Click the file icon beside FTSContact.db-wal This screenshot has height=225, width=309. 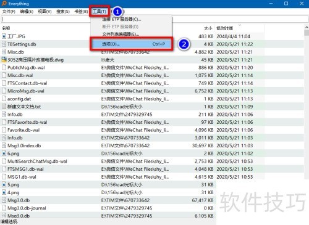(x=4, y=83)
